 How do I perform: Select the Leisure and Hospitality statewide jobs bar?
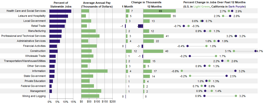tap(59, 16)
